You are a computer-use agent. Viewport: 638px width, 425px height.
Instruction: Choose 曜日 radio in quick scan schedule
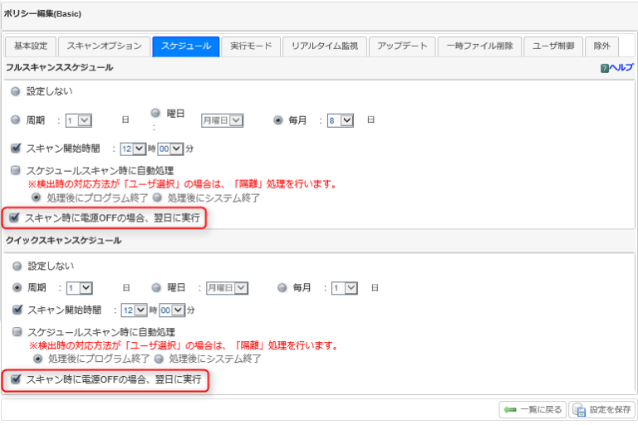coord(156,287)
